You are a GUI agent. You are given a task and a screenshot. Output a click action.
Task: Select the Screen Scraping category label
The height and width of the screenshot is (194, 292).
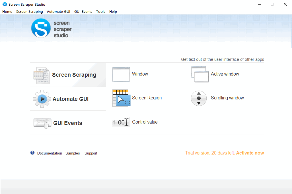[74, 75]
